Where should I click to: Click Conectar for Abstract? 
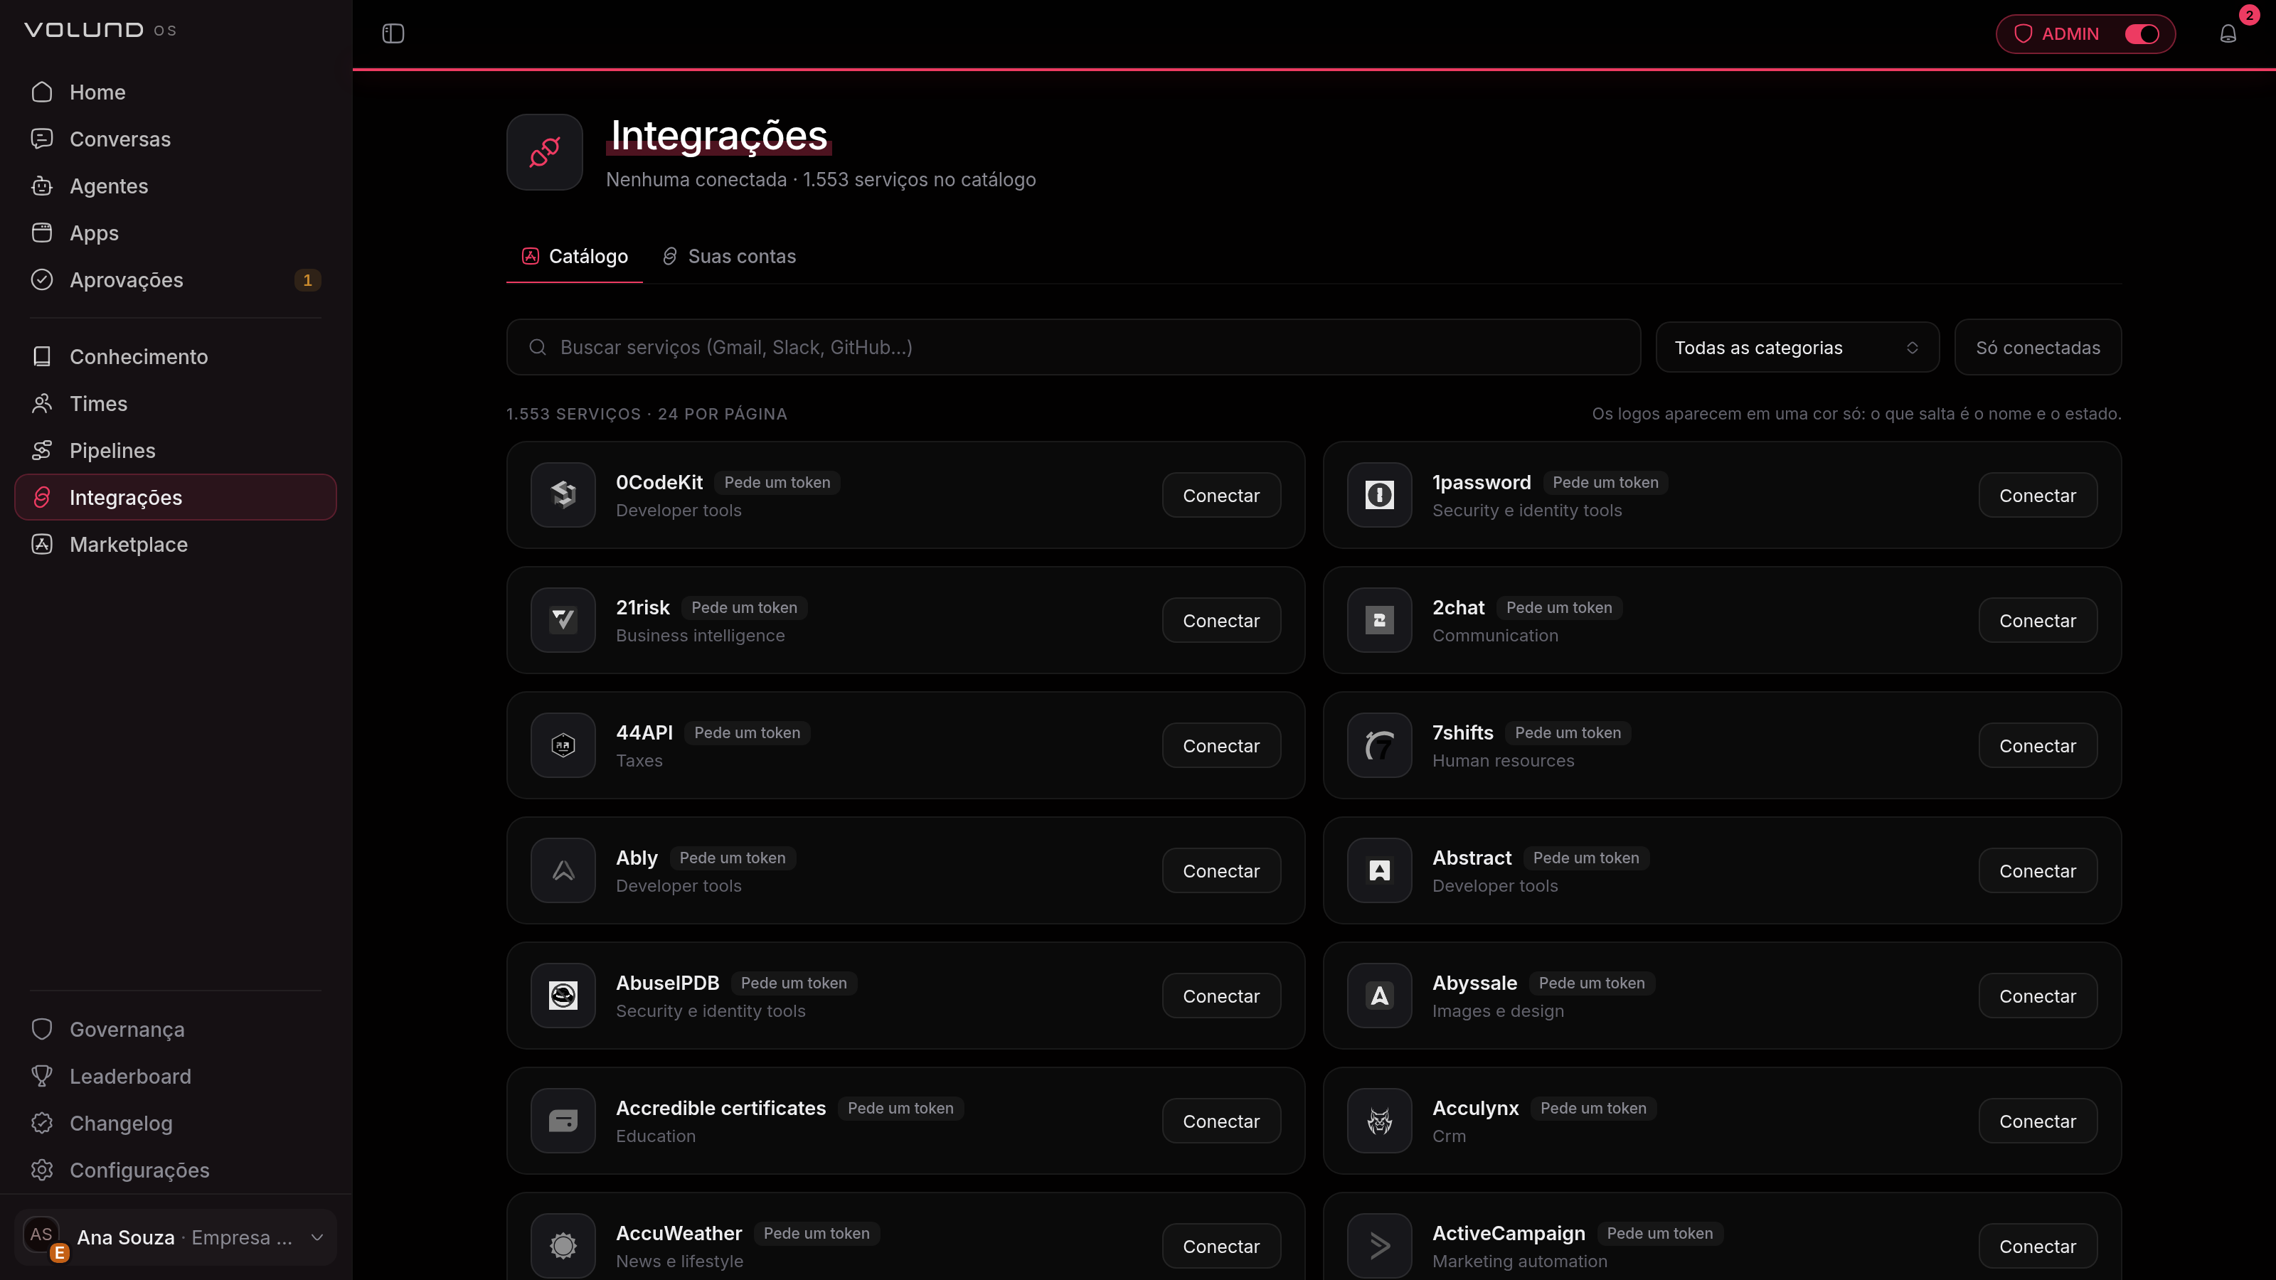2038,870
